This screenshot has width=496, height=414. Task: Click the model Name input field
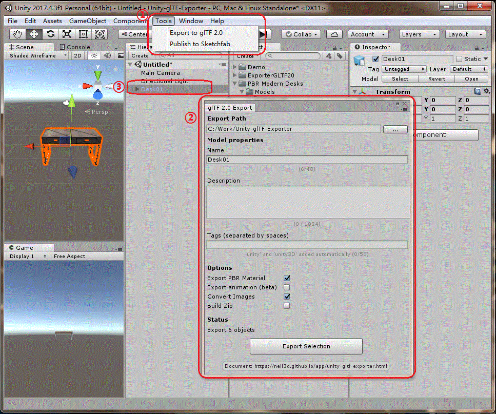click(307, 160)
